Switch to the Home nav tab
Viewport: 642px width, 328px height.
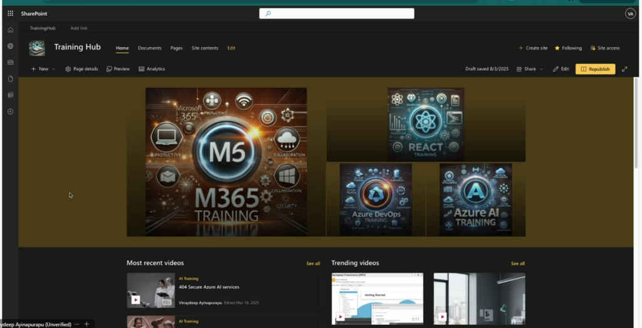point(122,48)
